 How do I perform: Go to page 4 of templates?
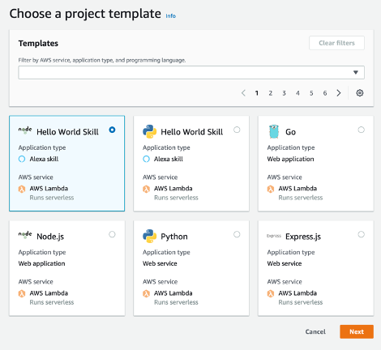[298, 93]
